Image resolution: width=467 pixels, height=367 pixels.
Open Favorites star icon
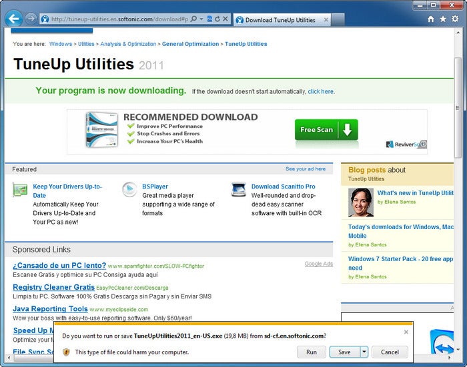coord(443,19)
